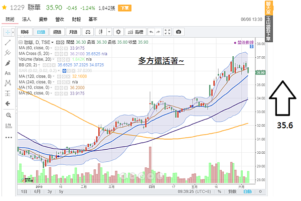The image size is (301, 201).
Task: Select the 週線 weekly interval
Action: coord(57,32)
